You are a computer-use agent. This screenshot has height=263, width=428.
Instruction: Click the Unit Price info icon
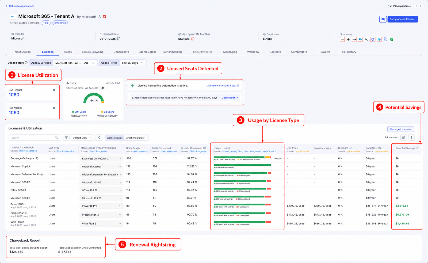[x=300, y=148]
